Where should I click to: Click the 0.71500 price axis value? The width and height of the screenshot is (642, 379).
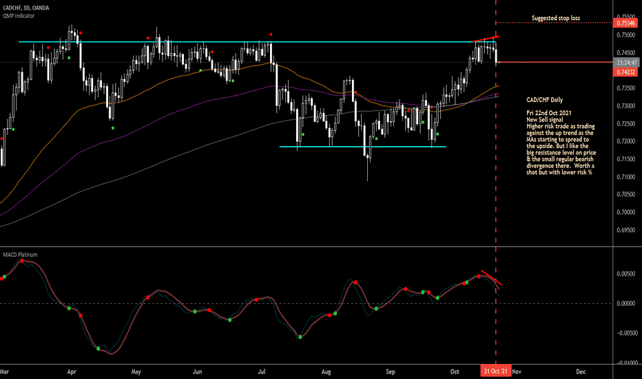click(x=626, y=159)
